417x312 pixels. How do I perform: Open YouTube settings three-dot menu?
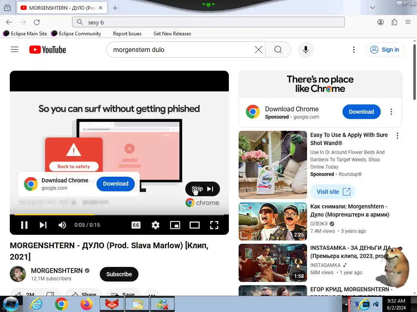(354, 50)
